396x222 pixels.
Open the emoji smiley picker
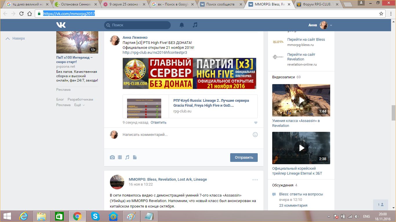[255, 134]
